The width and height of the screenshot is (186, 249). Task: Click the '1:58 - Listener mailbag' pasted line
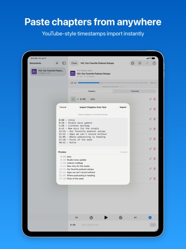pos(74,126)
